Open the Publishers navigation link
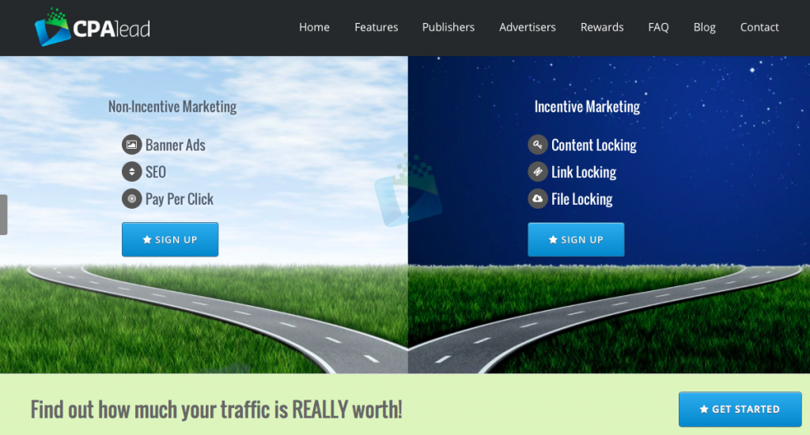The image size is (810, 435). 449,27
